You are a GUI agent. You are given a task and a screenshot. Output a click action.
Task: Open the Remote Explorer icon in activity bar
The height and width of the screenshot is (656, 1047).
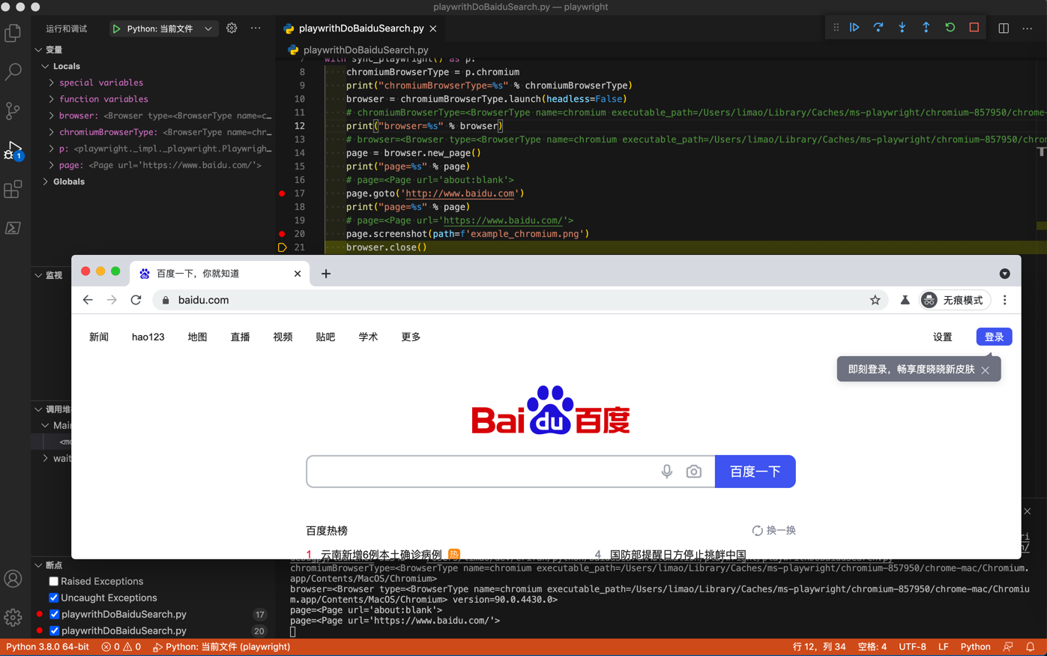tap(13, 228)
